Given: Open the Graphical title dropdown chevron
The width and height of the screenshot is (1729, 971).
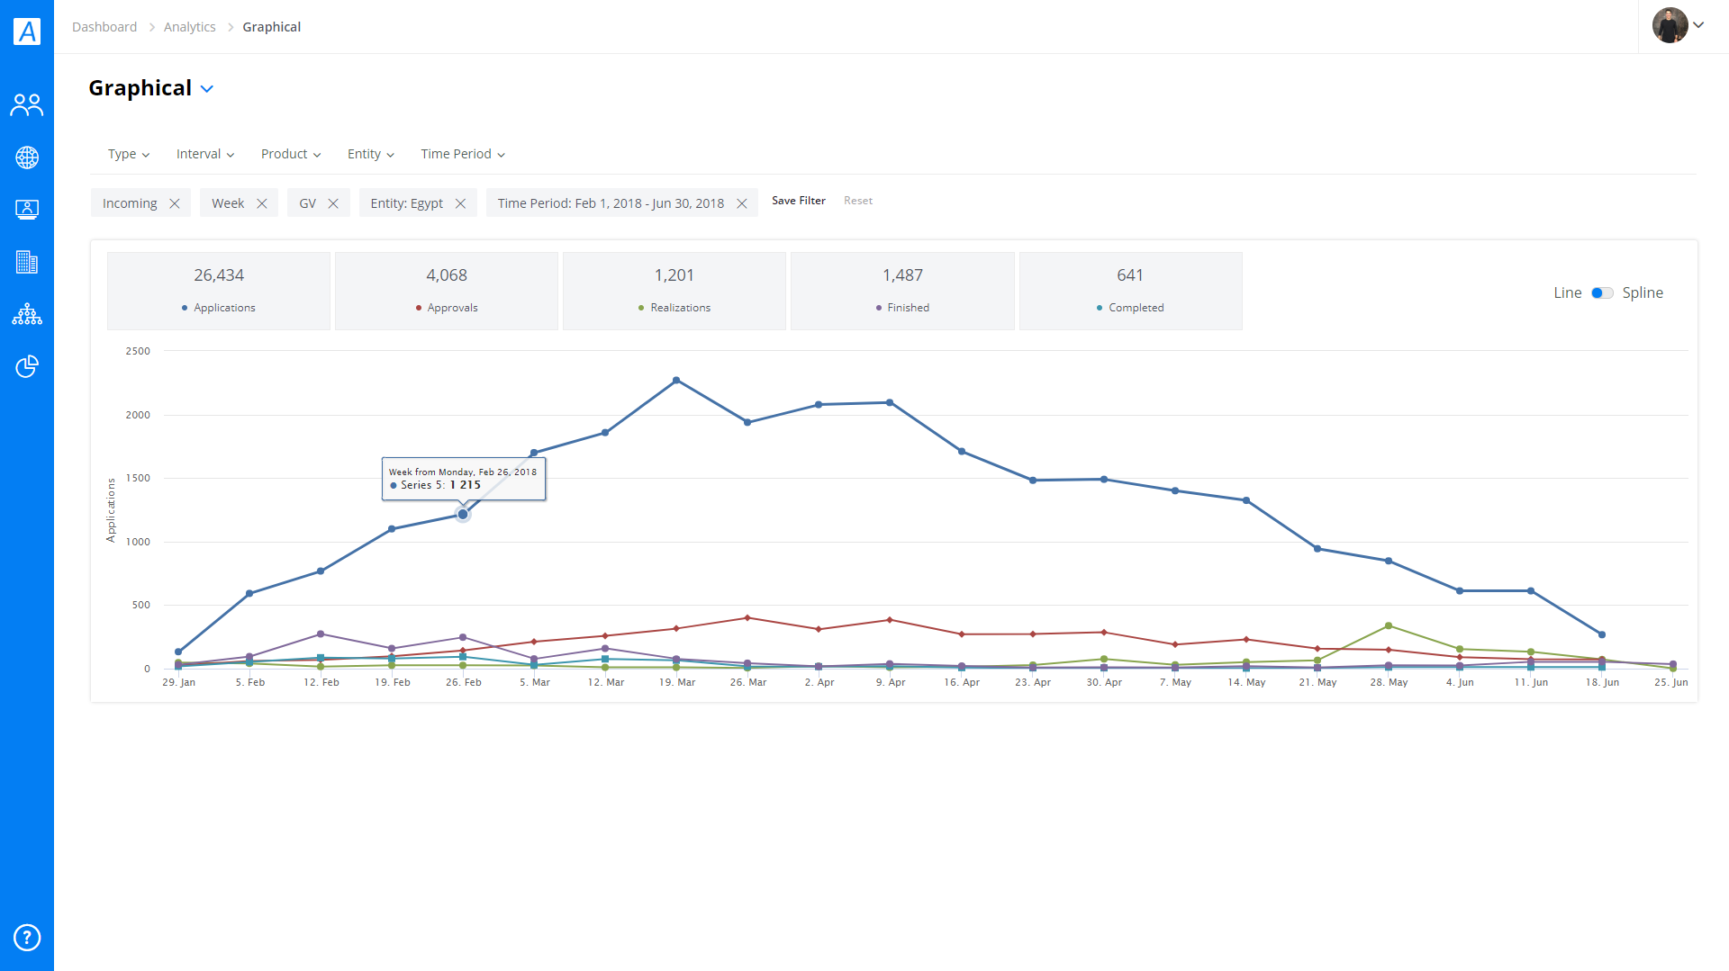Looking at the screenshot, I should click(x=207, y=89).
